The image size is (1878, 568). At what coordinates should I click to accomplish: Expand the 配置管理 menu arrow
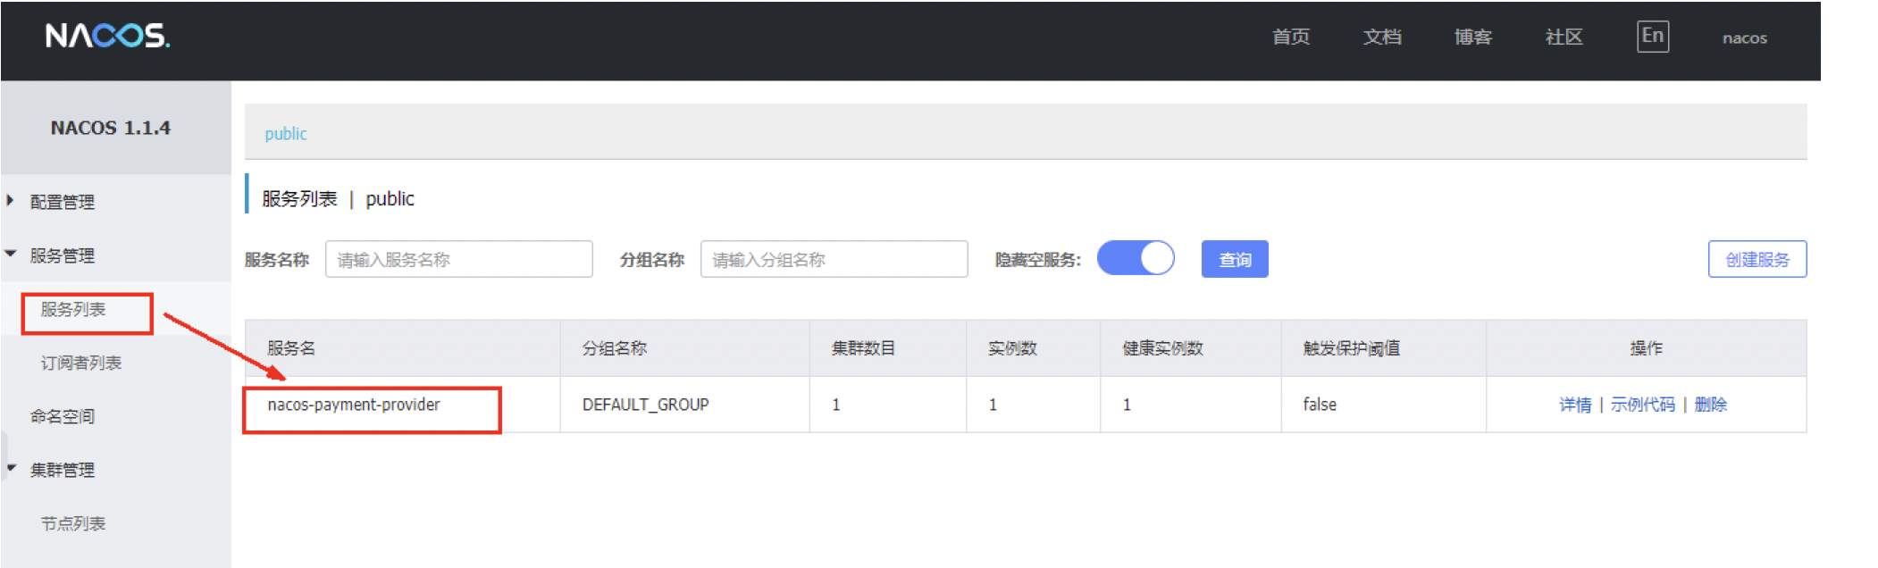click(11, 201)
